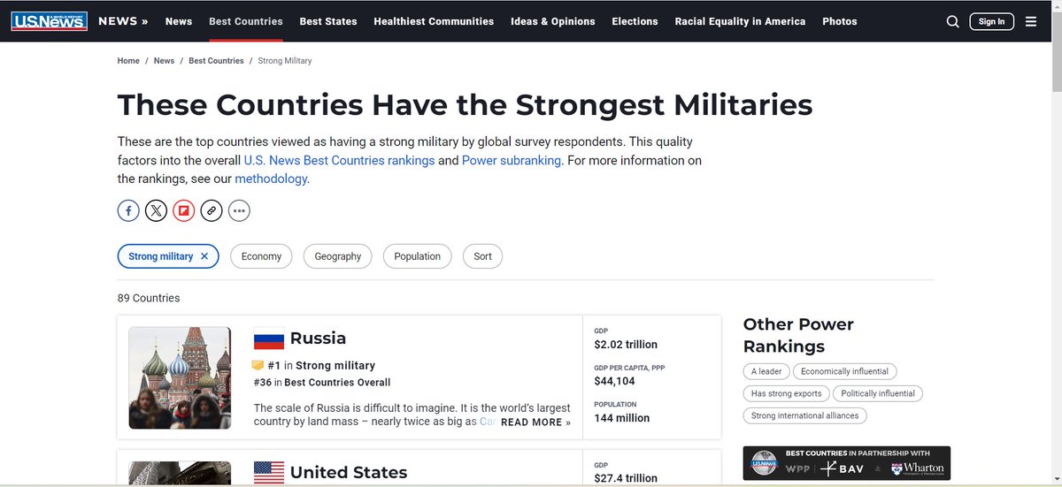Open Healthiest Communities in navigation
The image size is (1062, 487).
pyautogui.click(x=434, y=21)
